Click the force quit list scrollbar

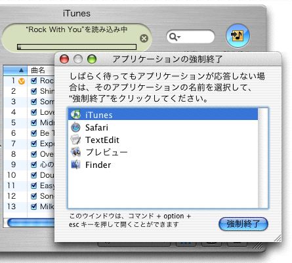pos(262,158)
